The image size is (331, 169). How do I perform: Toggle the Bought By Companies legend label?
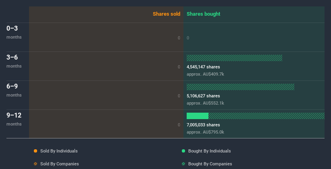click(x=210, y=164)
